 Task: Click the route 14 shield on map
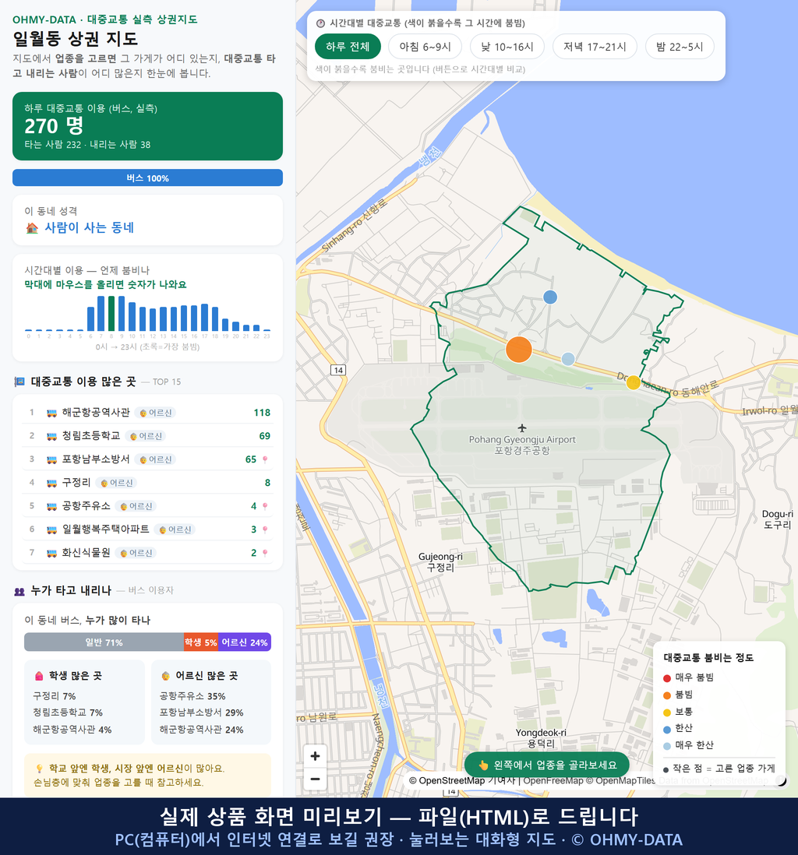(338, 370)
